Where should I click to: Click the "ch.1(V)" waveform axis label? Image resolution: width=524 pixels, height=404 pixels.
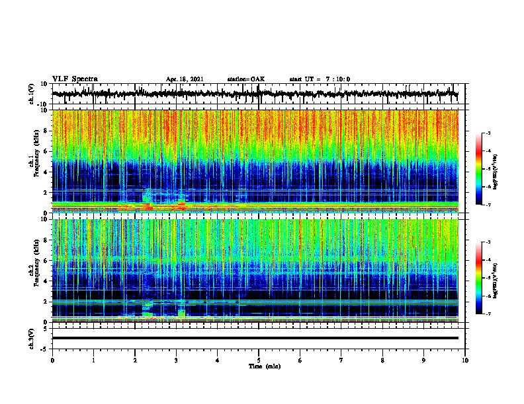32,94
